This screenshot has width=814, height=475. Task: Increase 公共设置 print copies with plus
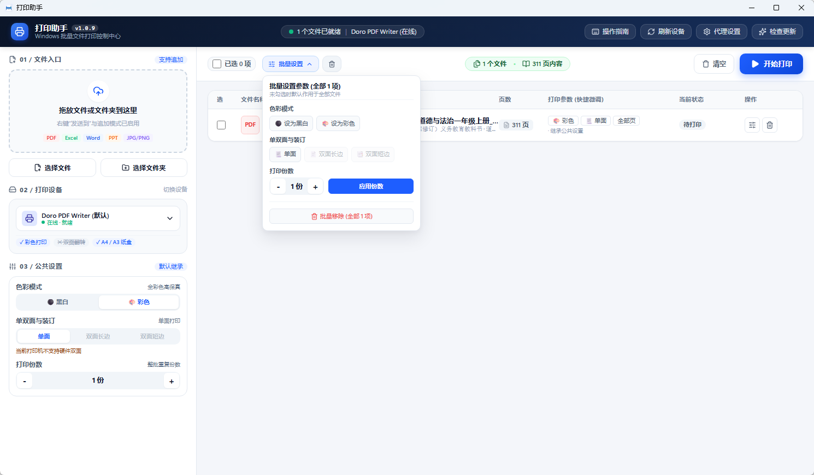click(x=172, y=381)
